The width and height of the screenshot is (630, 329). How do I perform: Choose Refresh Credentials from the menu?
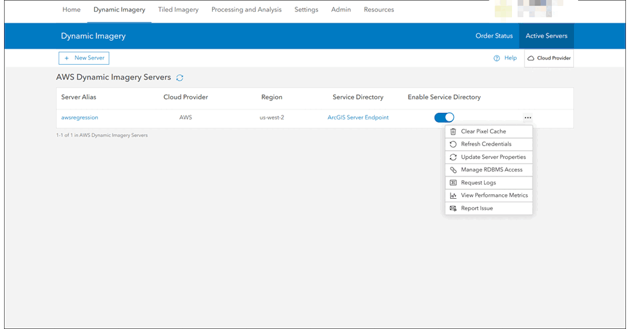pos(489,144)
